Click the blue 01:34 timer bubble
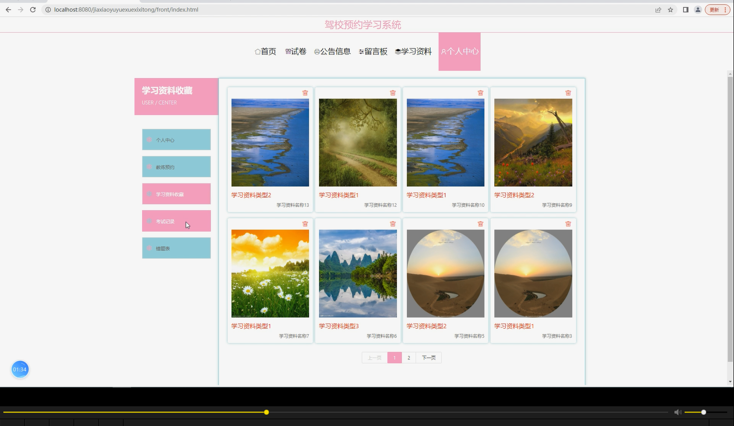Screen dimensions: 734x426 click(x=20, y=369)
